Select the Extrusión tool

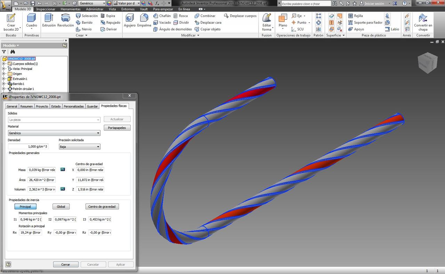pos(49,21)
